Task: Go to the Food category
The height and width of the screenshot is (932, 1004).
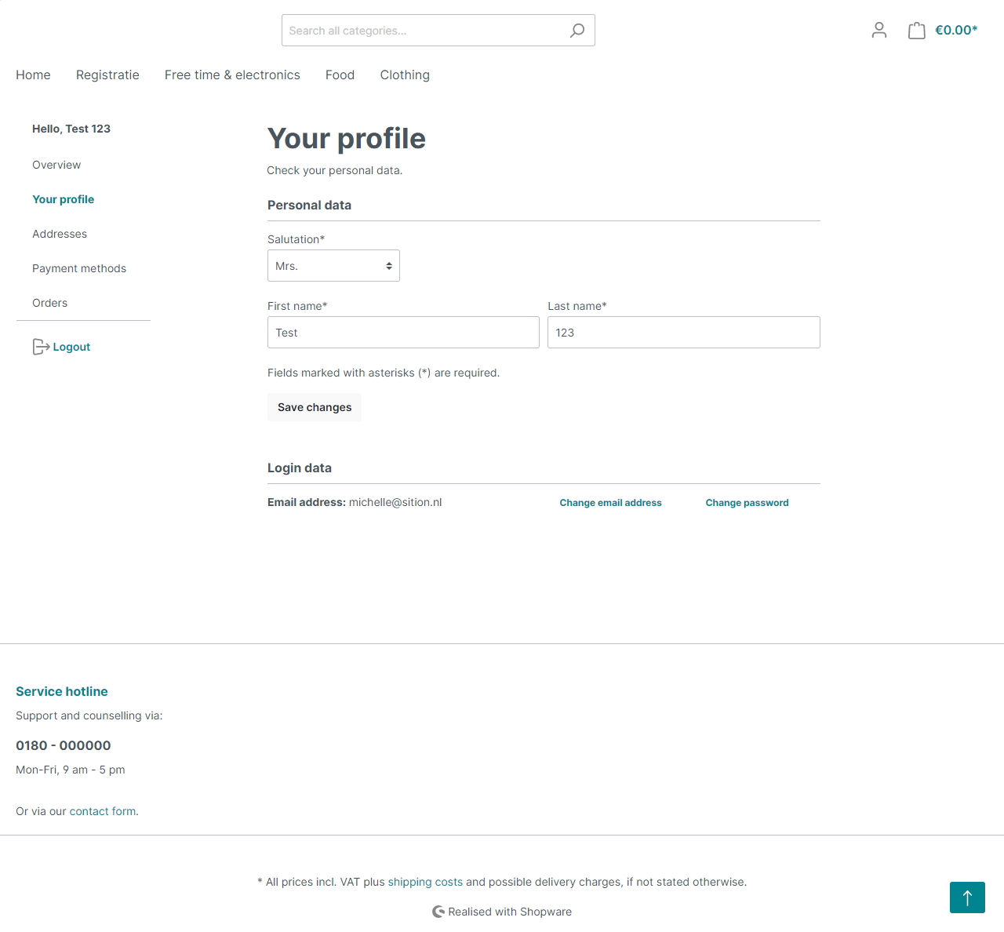Action: (x=340, y=75)
